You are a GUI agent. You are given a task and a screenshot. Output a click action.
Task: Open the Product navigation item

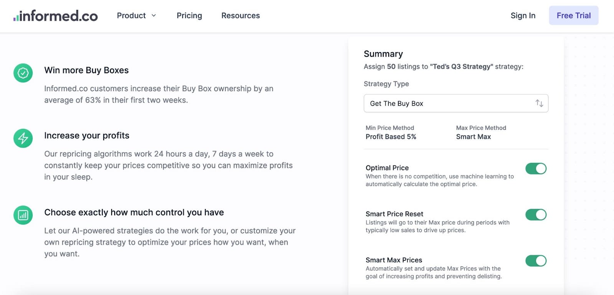pos(131,16)
